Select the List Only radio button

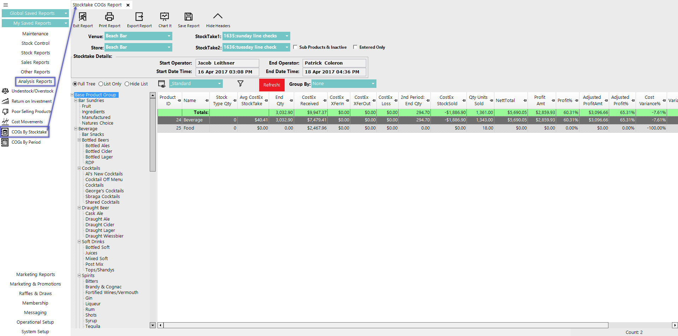click(101, 84)
